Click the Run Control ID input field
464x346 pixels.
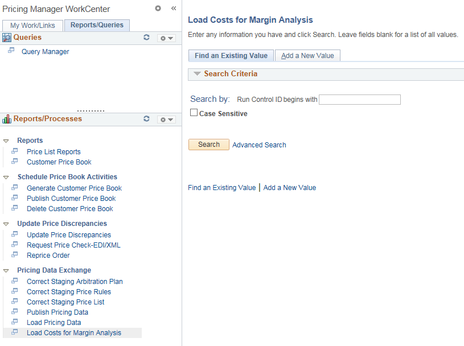[359, 99]
